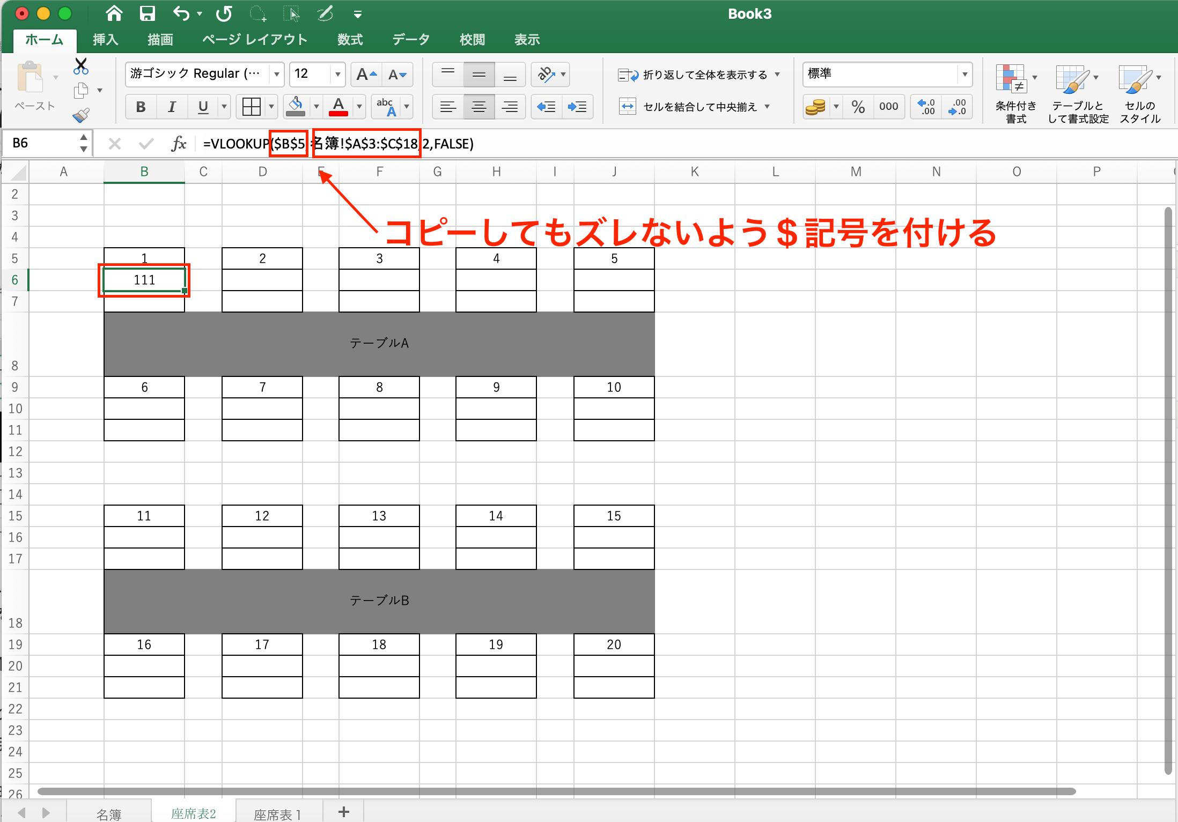Center text horizontally
This screenshot has height=822, width=1178.
pos(479,107)
